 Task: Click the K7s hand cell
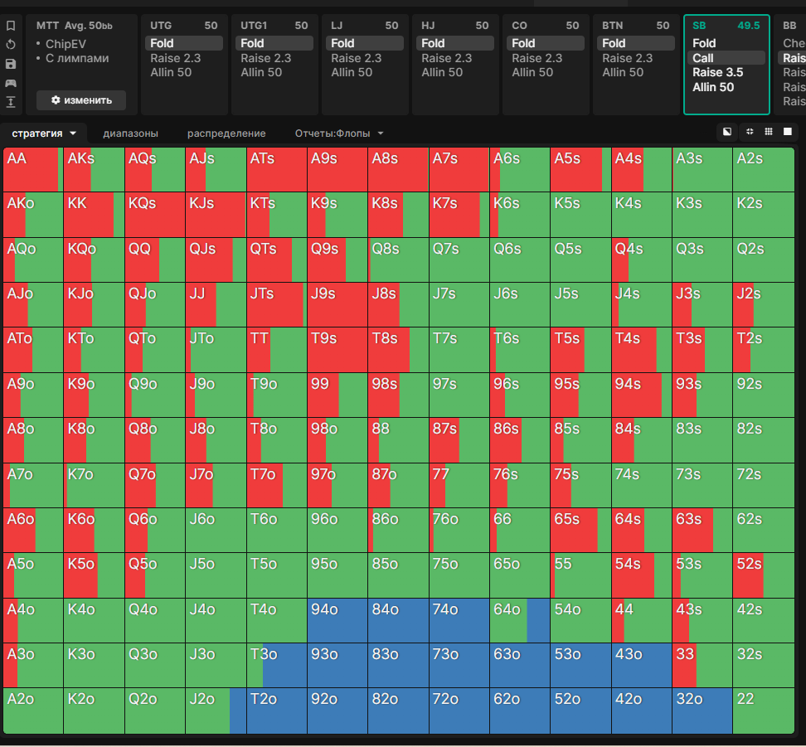[x=459, y=215]
